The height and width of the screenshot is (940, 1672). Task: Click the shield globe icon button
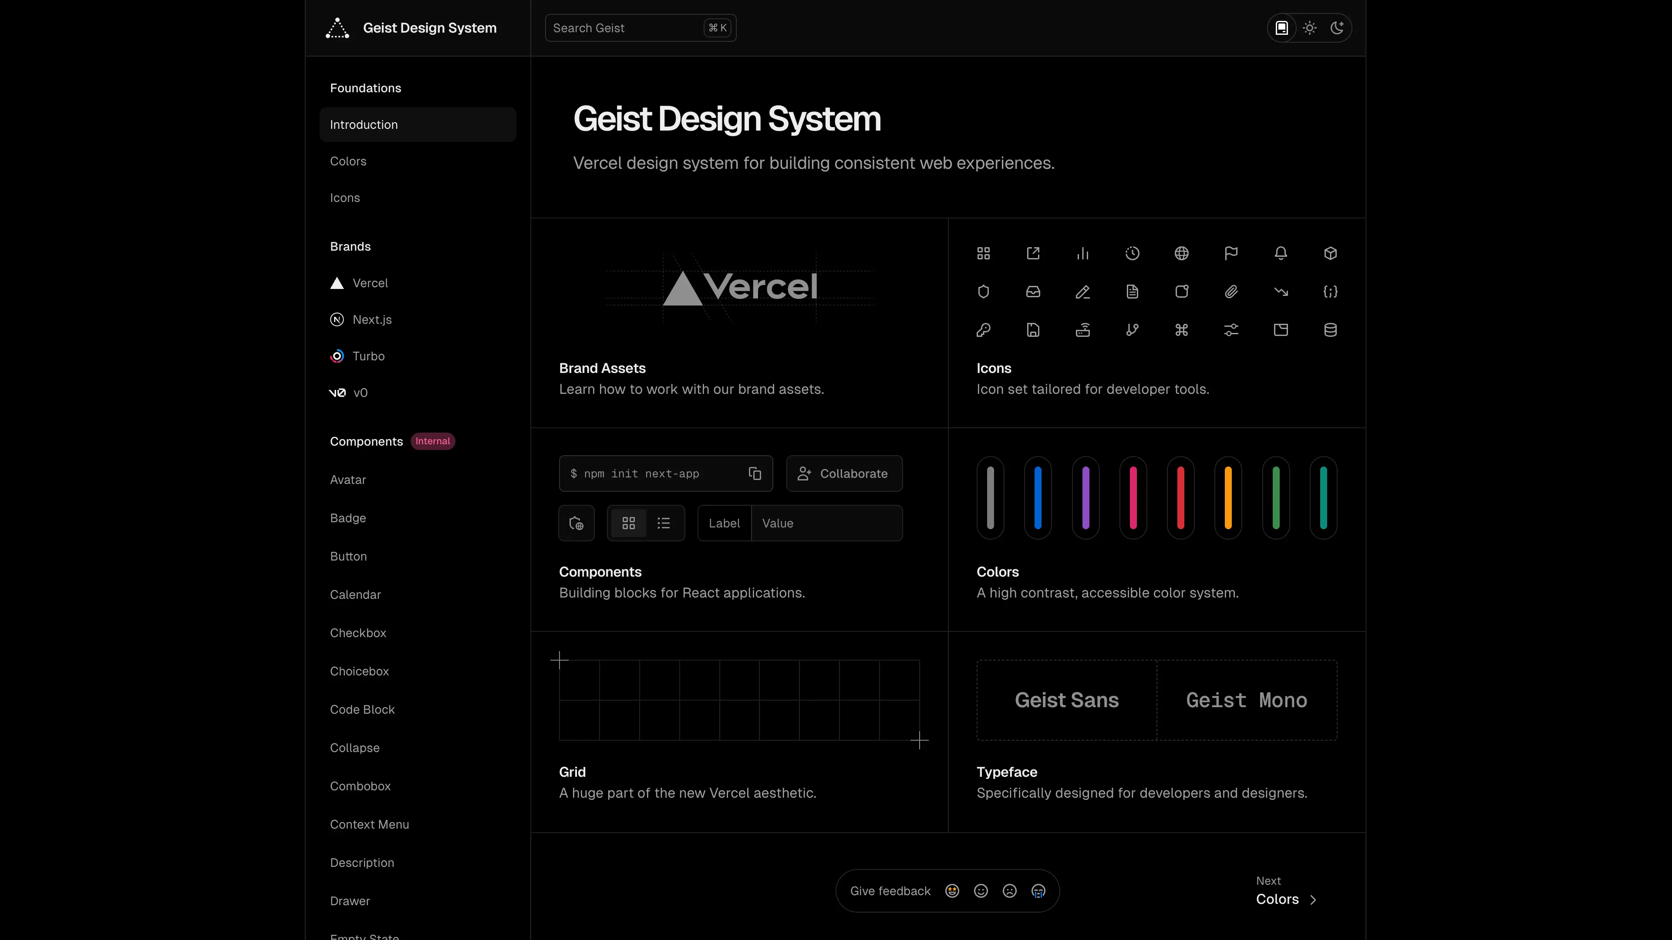(576, 523)
